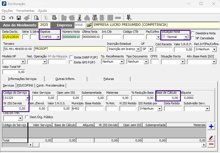Expand the Situação Docto dropdown
This screenshot has height=153, width=220.
(x=183, y=62)
